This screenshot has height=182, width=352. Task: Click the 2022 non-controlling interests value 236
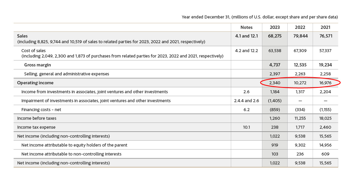tap(300, 154)
